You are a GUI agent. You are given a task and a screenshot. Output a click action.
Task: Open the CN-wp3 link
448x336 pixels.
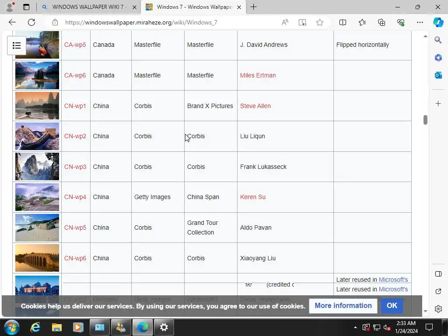[75, 167]
